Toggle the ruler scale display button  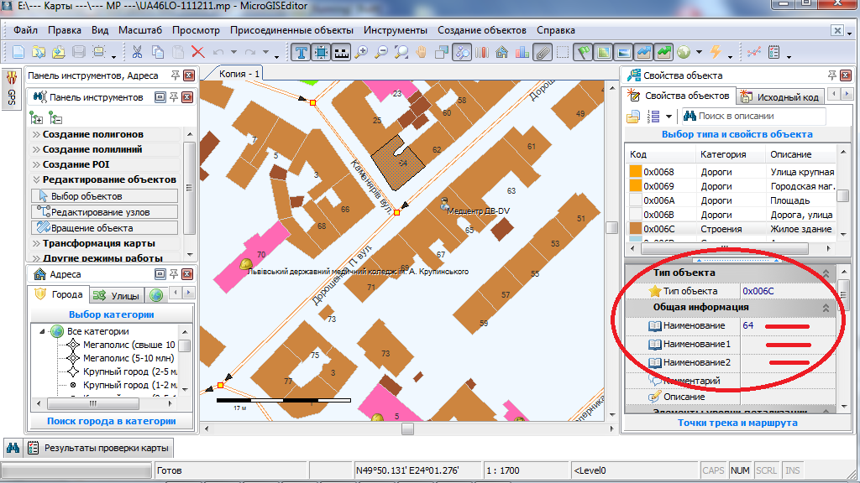[x=342, y=52]
